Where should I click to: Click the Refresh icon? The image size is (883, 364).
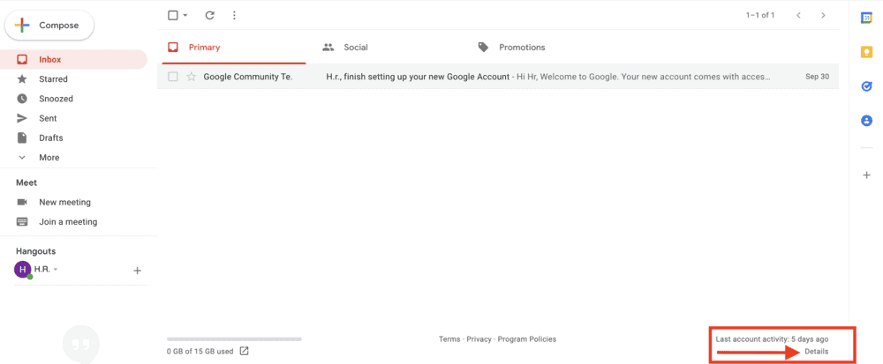tap(210, 15)
